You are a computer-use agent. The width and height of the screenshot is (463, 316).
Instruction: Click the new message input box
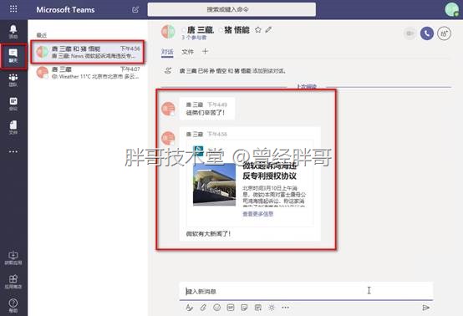tap(306, 291)
